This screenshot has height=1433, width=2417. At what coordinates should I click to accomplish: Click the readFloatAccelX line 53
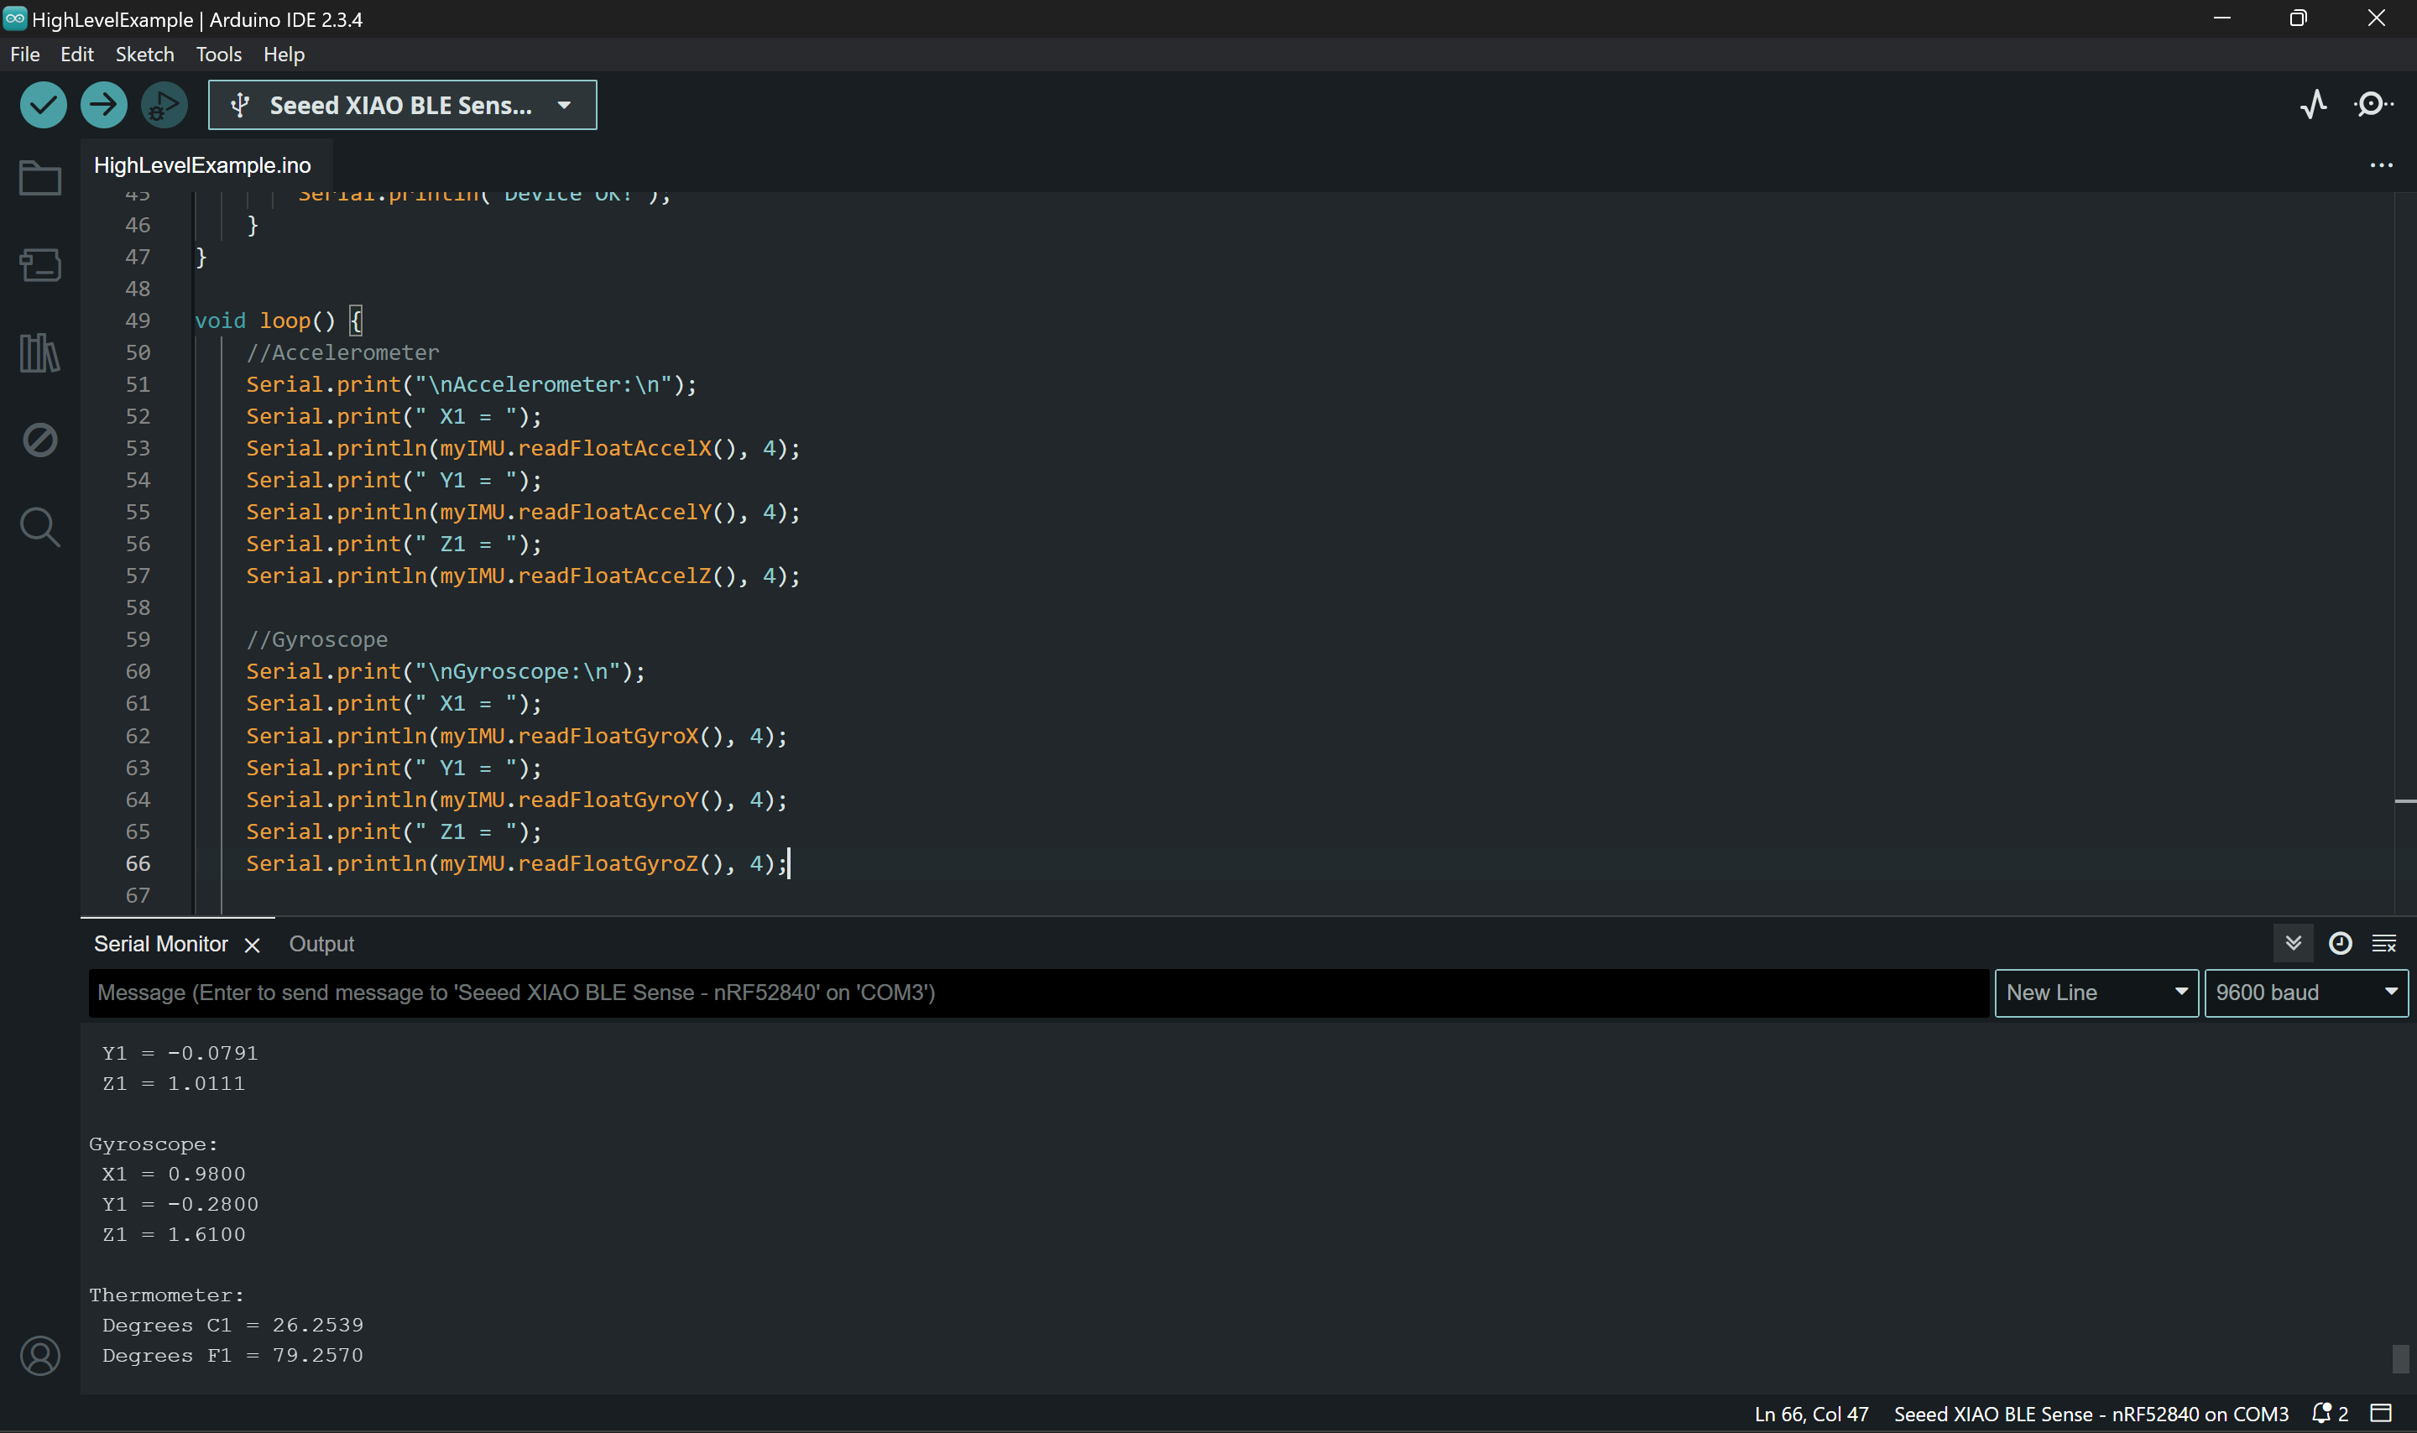click(524, 448)
